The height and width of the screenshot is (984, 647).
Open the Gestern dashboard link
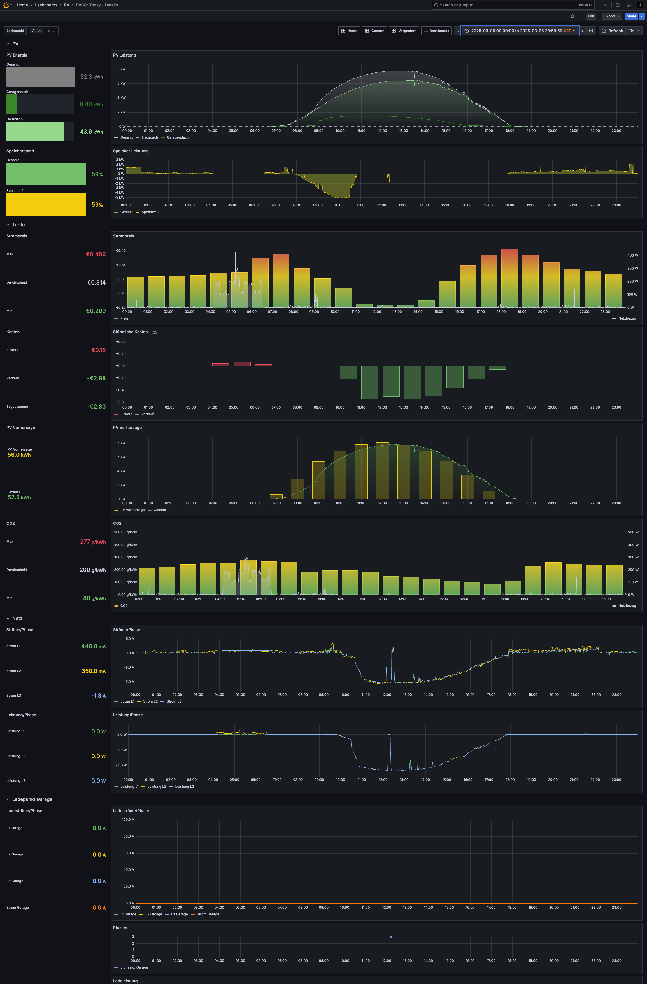(374, 31)
